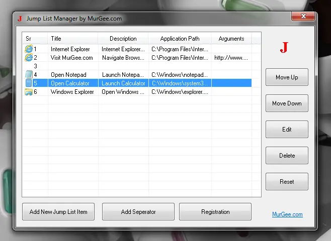Click Add New Jump List Item
This screenshot has width=331, height=241.
pos(58,212)
